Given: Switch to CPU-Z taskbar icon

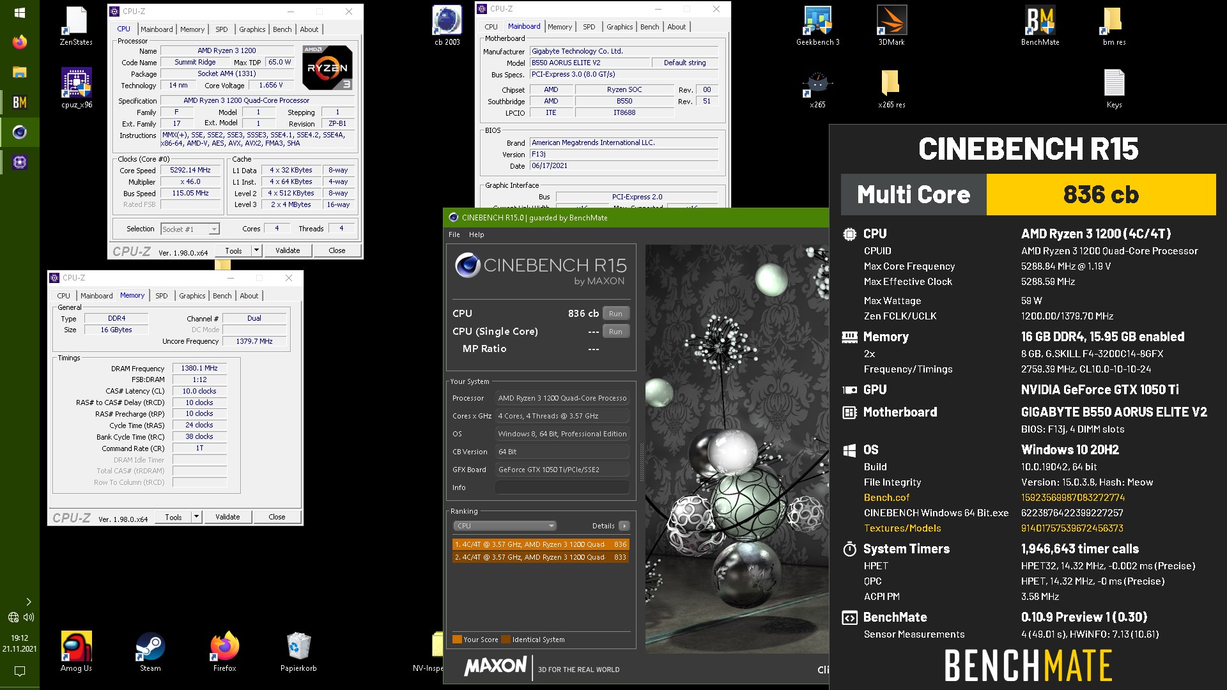Looking at the screenshot, I should tap(20, 162).
